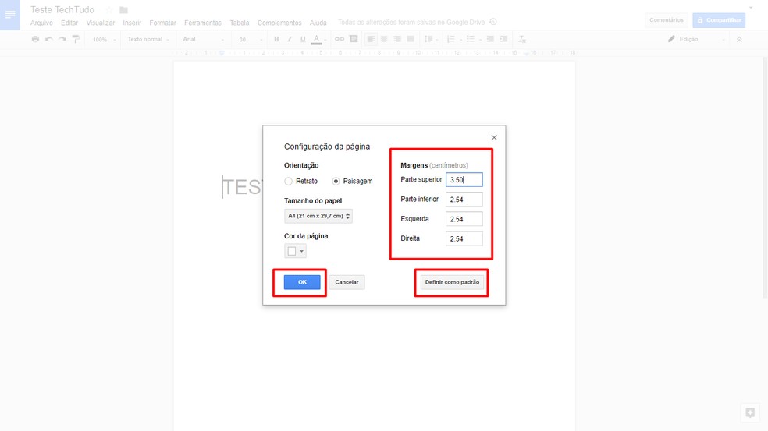Screen dimensions: 768x431
Task: Click the Parte inferior margin field
Action: coord(464,200)
